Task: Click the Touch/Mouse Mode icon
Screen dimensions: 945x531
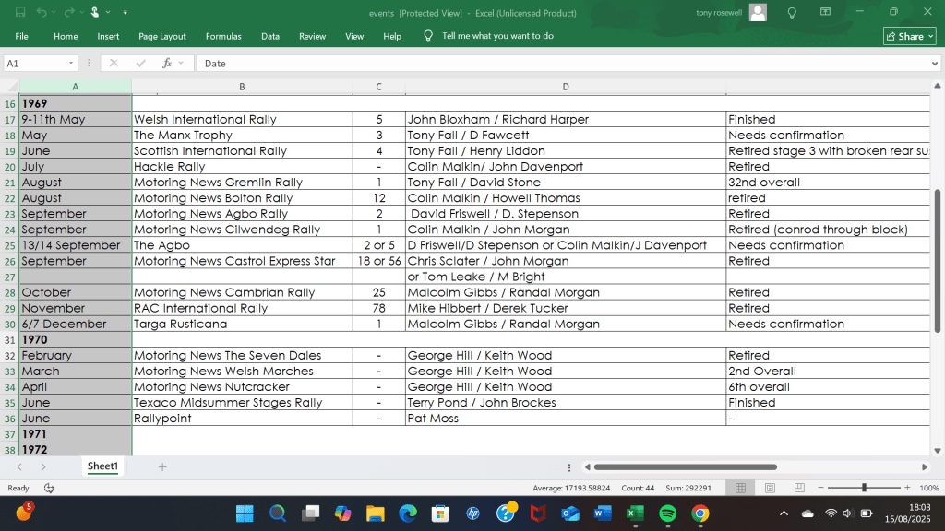Action: point(95,13)
